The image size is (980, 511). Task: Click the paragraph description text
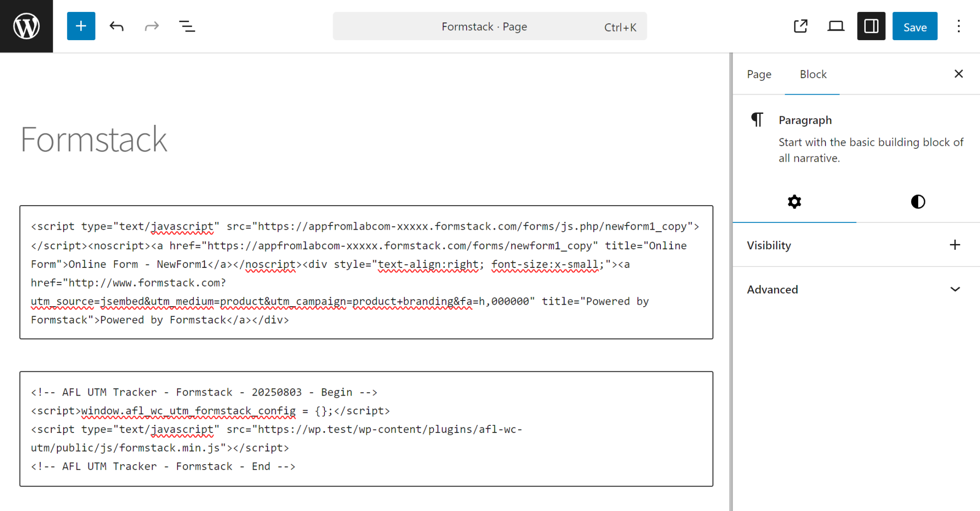(x=870, y=150)
